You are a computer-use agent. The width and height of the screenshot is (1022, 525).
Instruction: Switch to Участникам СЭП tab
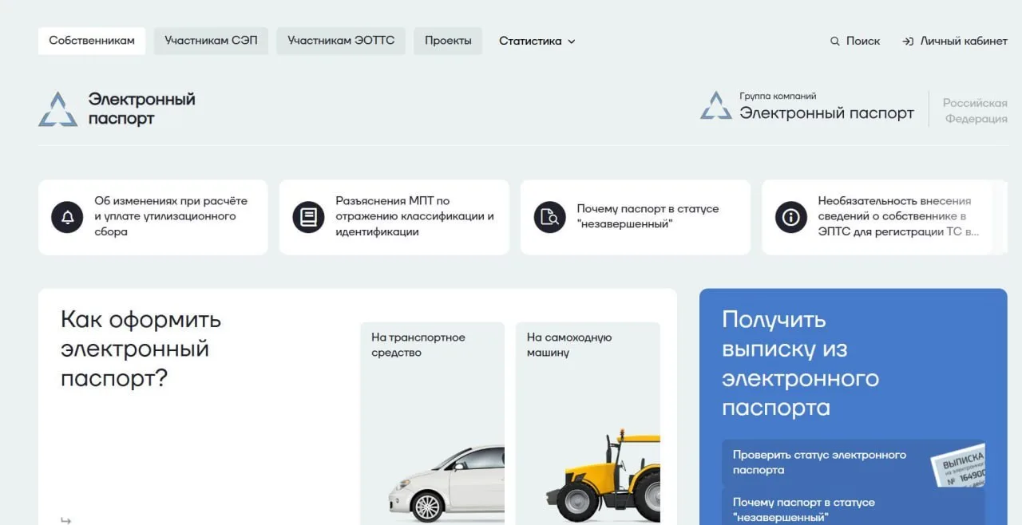pos(211,41)
